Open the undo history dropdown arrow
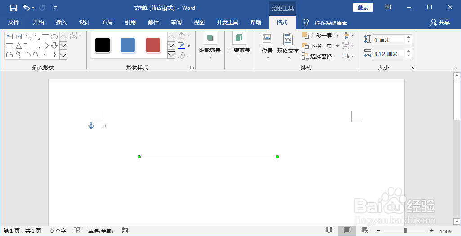This screenshot has height=236, width=461. tap(33, 8)
